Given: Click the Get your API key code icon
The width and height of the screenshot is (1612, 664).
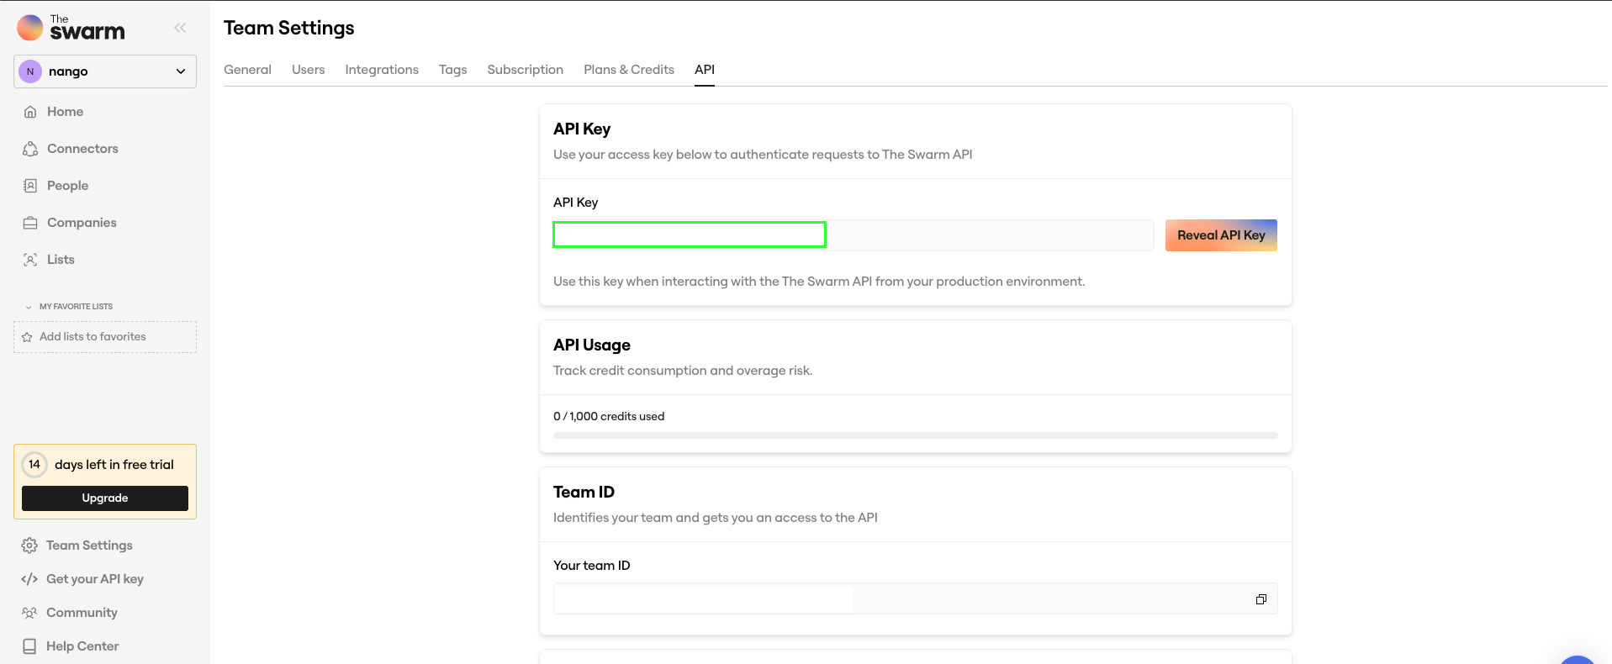Looking at the screenshot, I should tap(29, 579).
